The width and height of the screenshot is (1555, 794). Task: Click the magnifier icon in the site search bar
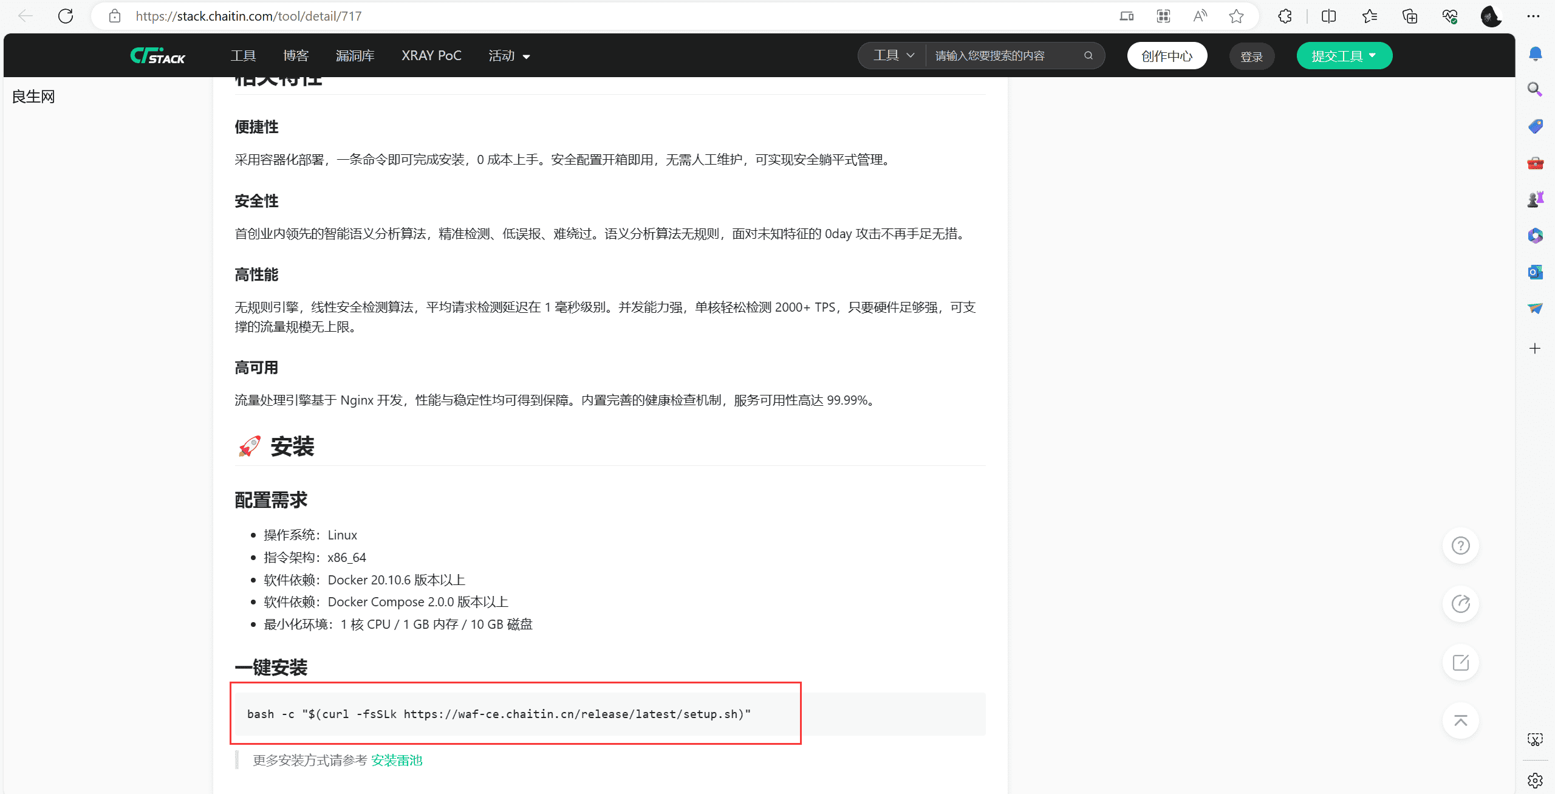[1088, 55]
